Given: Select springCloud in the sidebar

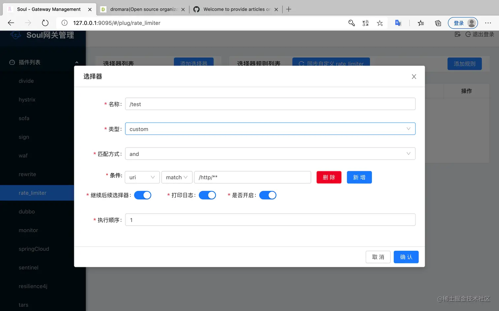Looking at the screenshot, I should pyautogui.click(x=34, y=249).
